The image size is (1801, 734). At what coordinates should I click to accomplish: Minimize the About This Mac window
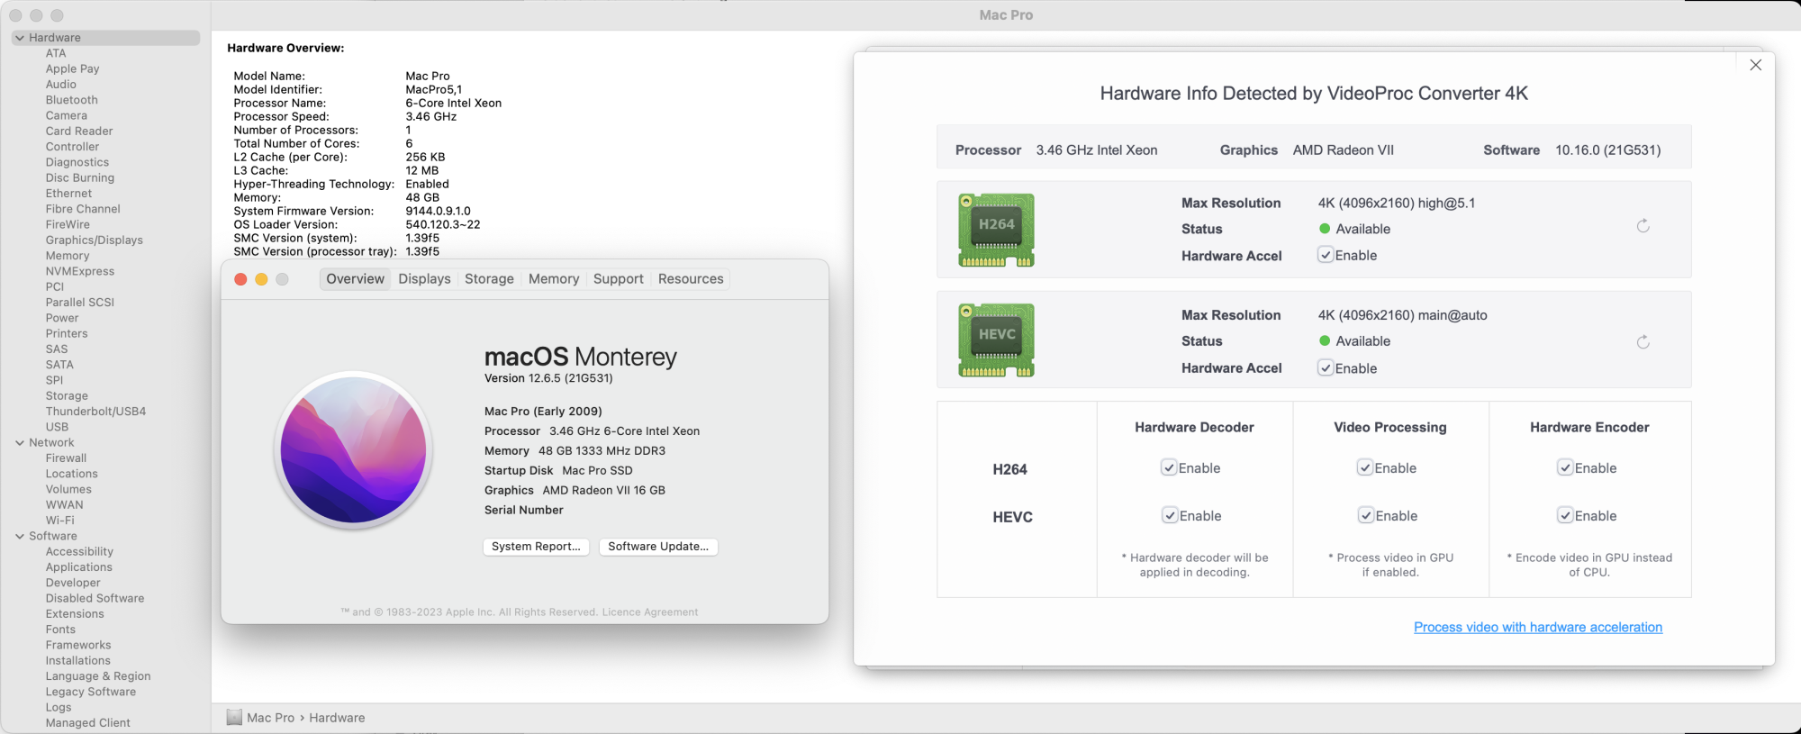tap(261, 279)
